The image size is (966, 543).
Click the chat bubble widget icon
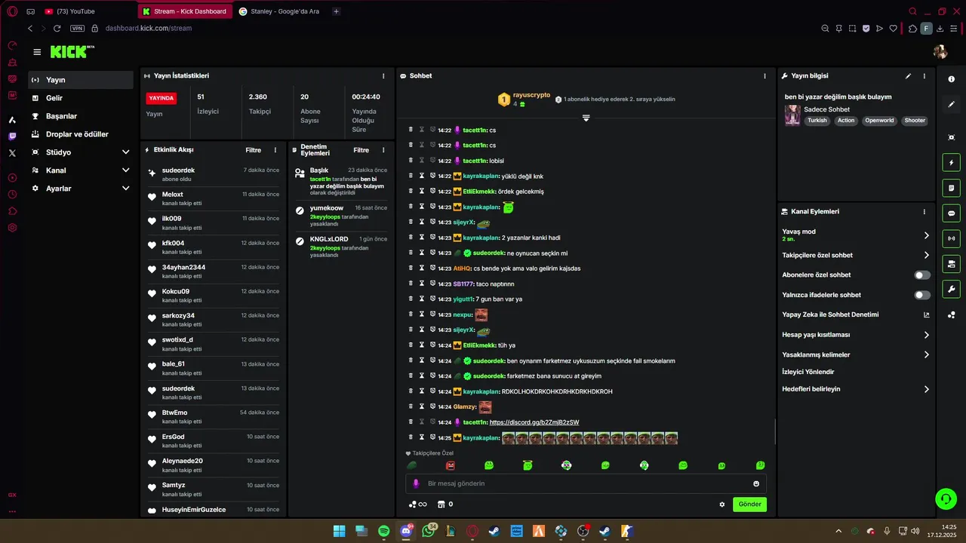coord(951,213)
